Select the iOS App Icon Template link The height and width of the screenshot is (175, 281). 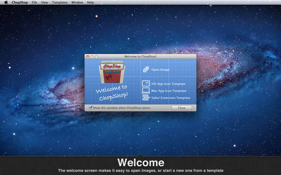pos(169,84)
